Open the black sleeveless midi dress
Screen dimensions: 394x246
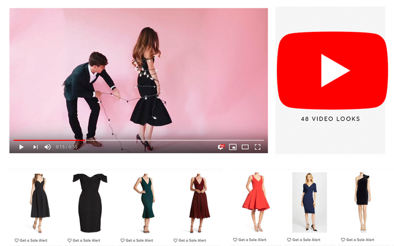(40, 203)
